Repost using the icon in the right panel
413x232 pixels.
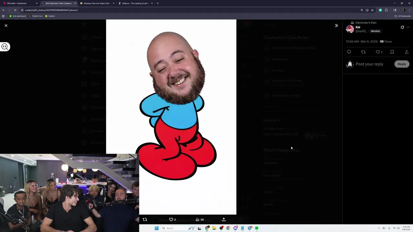point(363,52)
